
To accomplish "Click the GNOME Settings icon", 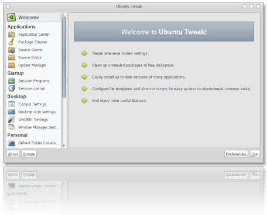I will (x=12, y=120).
